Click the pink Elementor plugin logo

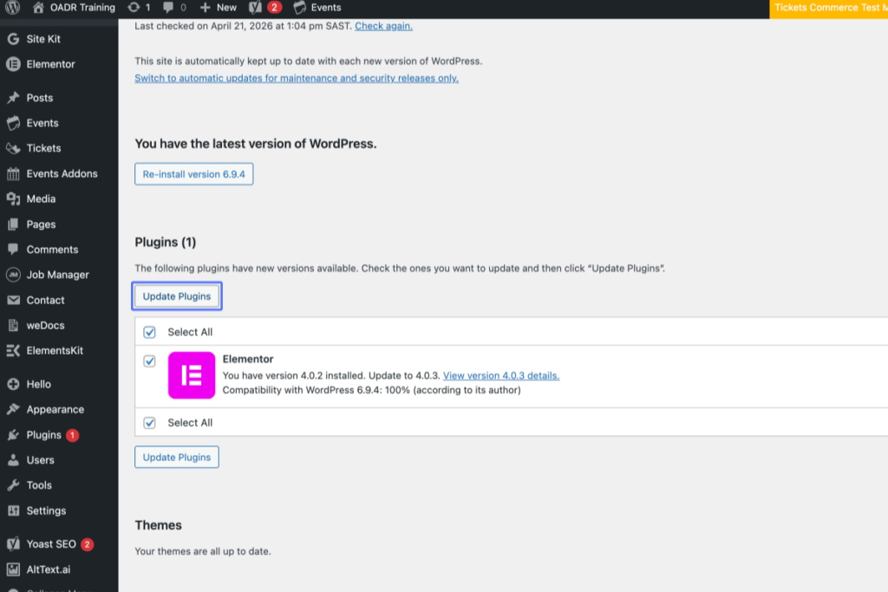[192, 375]
